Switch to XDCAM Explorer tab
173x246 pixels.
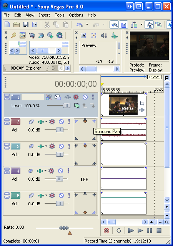coord(26,68)
